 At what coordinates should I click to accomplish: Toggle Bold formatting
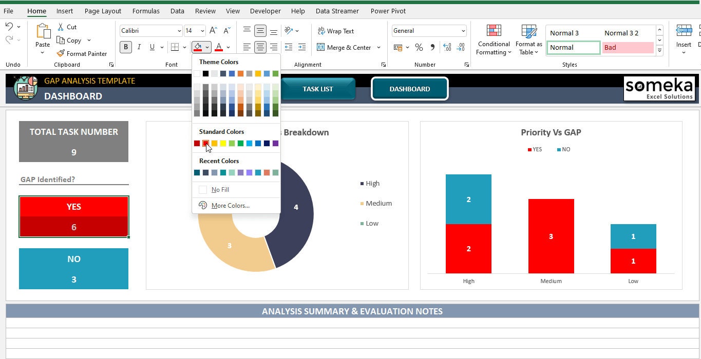[126, 47]
